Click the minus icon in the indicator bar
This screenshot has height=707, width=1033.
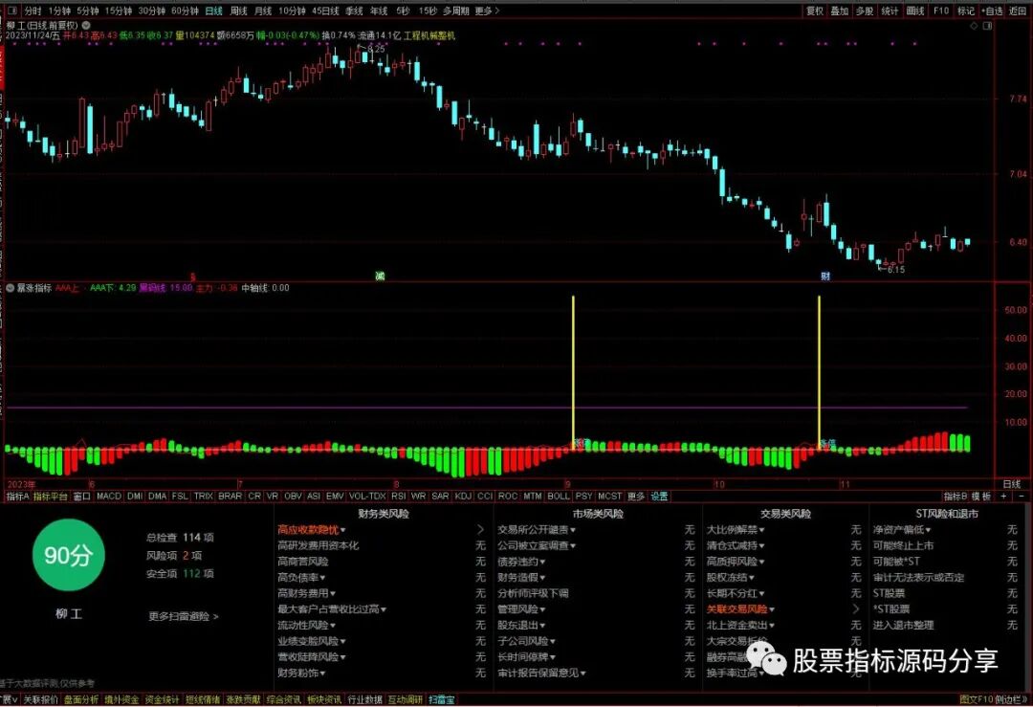(1022, 497)
